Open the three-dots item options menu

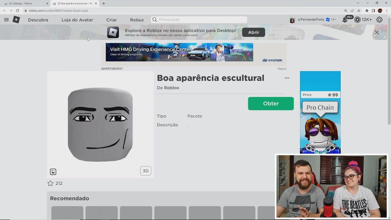[287, 78]
